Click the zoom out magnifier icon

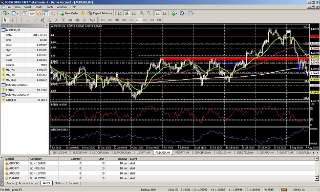149,13
